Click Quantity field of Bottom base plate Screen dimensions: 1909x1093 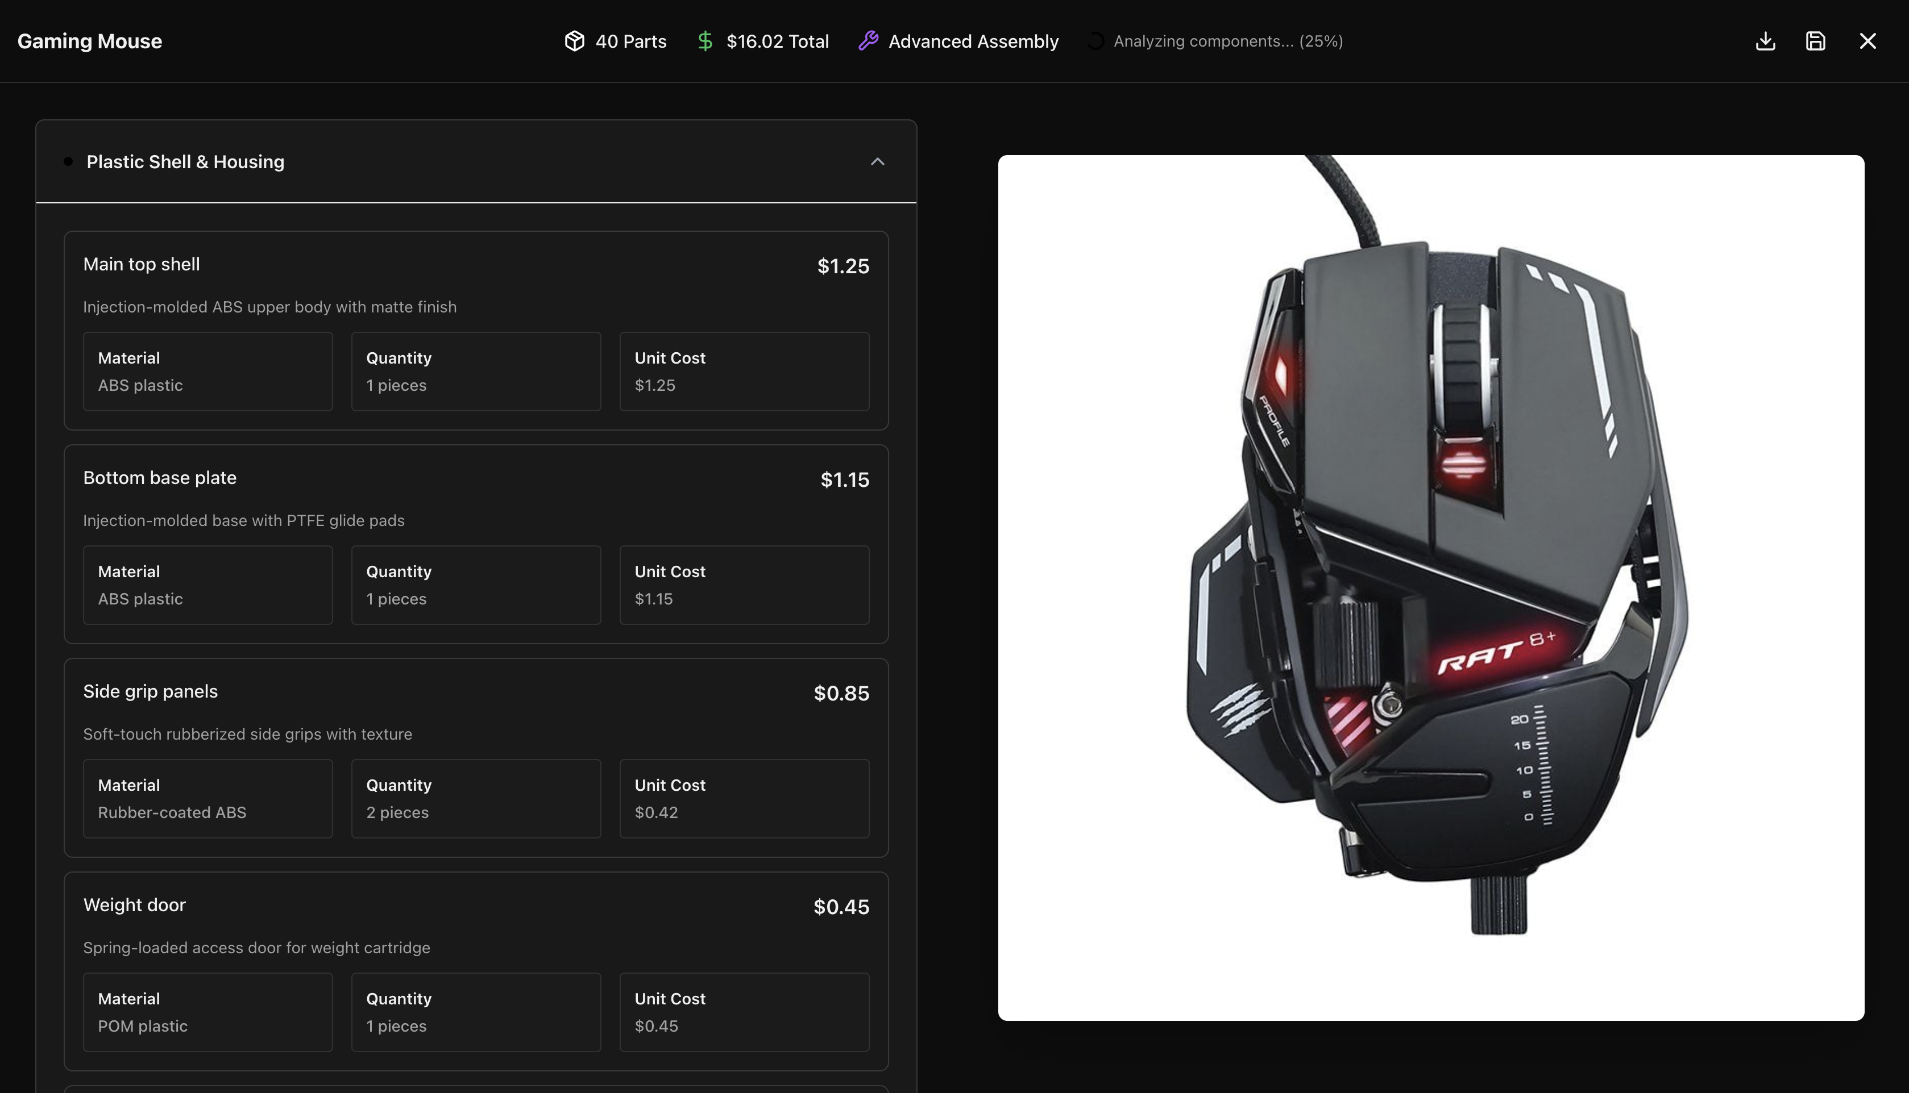[x=476, y=585]
